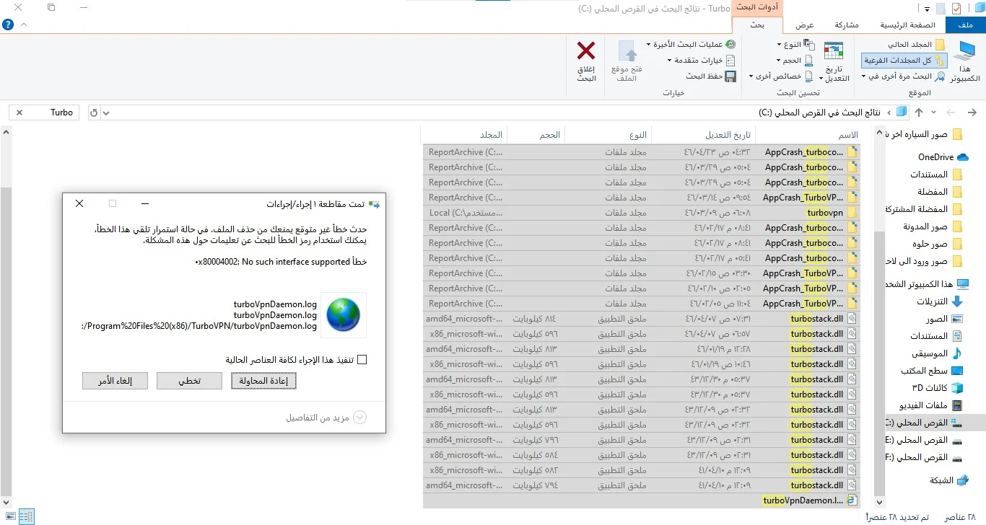The image size is (986, 525).
Task: Click the quick access Properties icon
Action: 956,8
